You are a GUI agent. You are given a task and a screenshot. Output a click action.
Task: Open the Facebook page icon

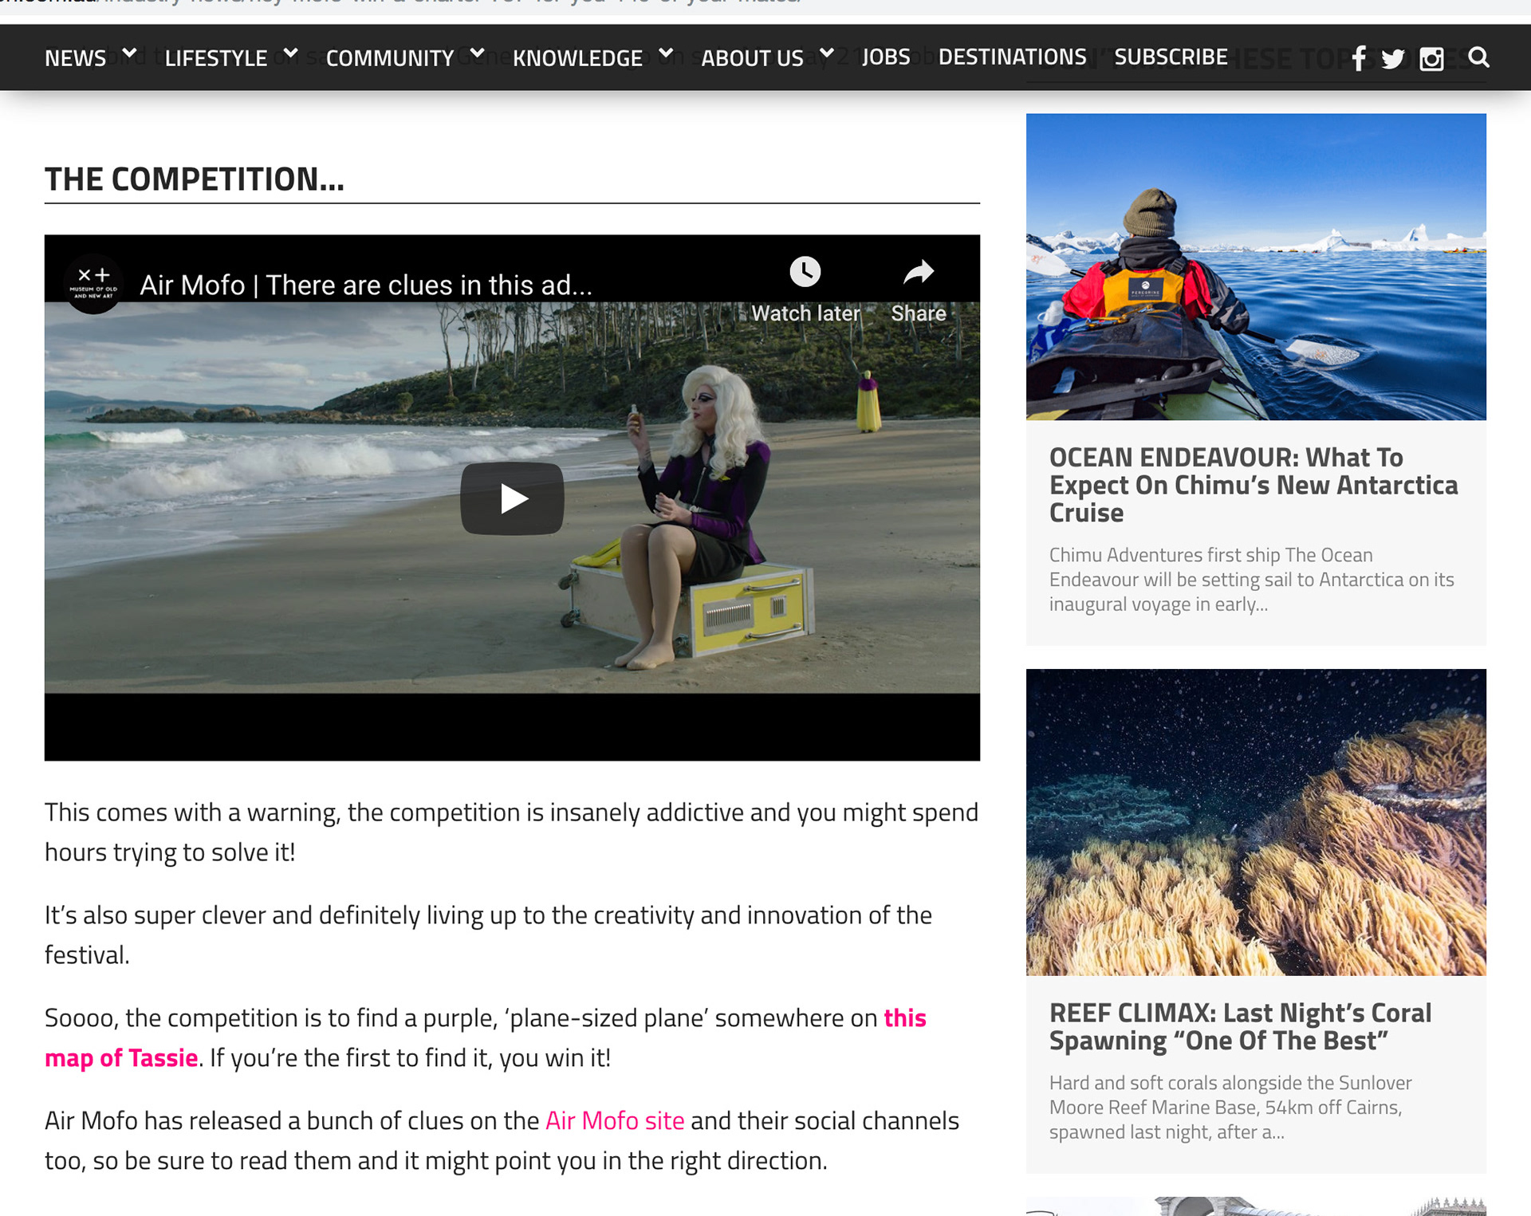pyautogui.click(x=1359, y=58)
